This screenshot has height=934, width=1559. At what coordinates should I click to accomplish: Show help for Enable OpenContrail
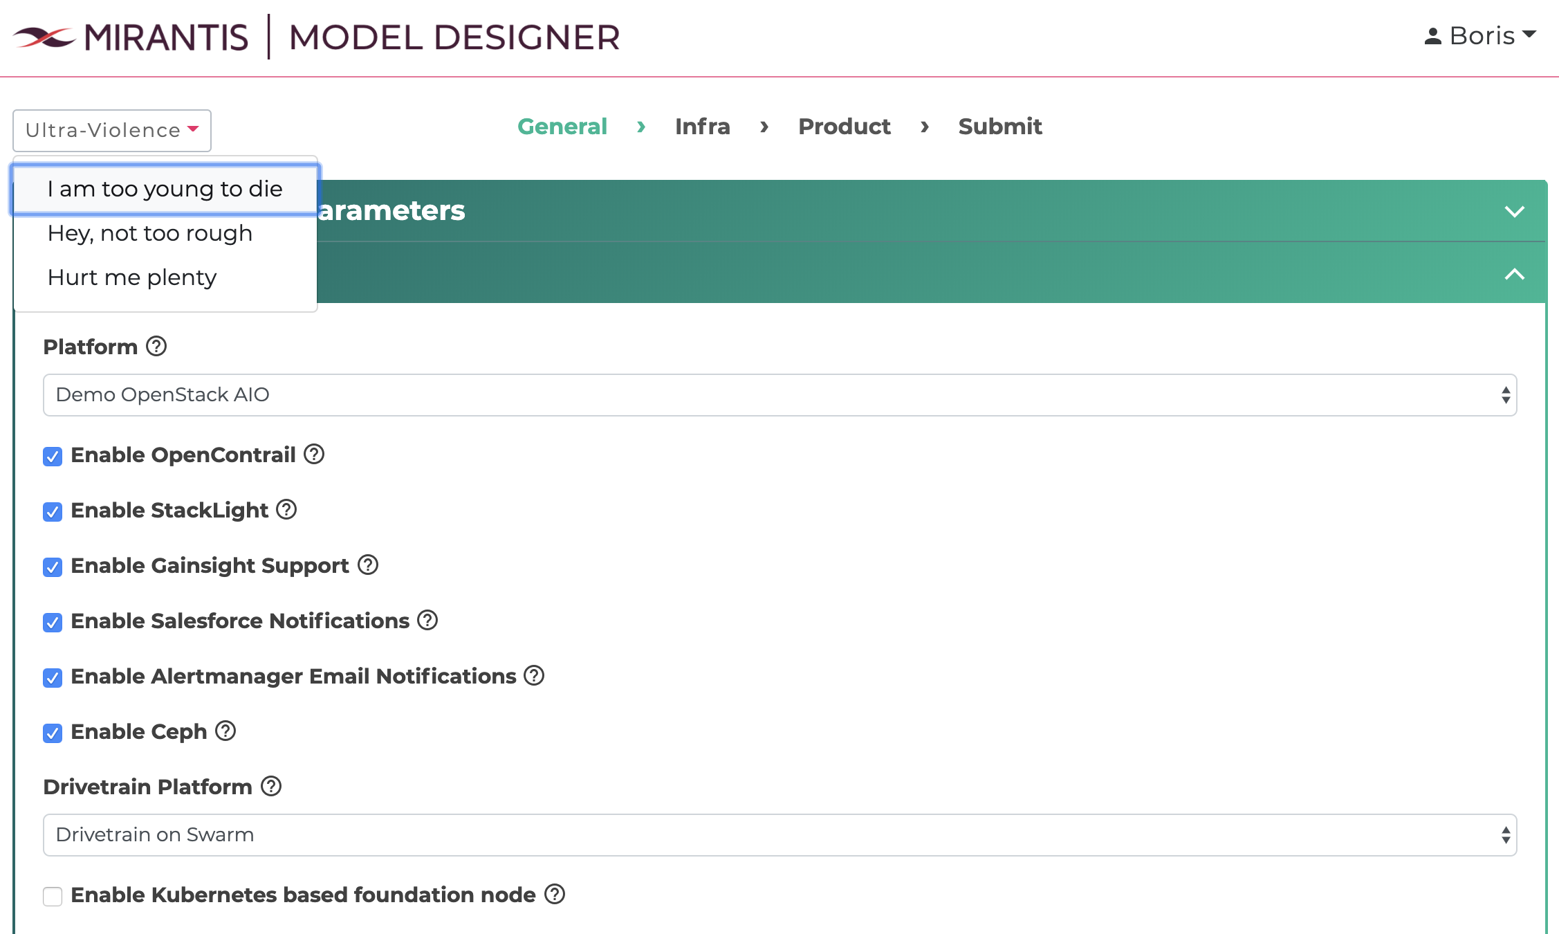pos(314,454)
